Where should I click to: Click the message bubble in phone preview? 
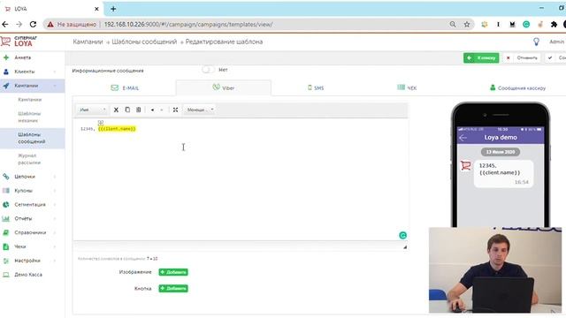[x=503, y=174]
